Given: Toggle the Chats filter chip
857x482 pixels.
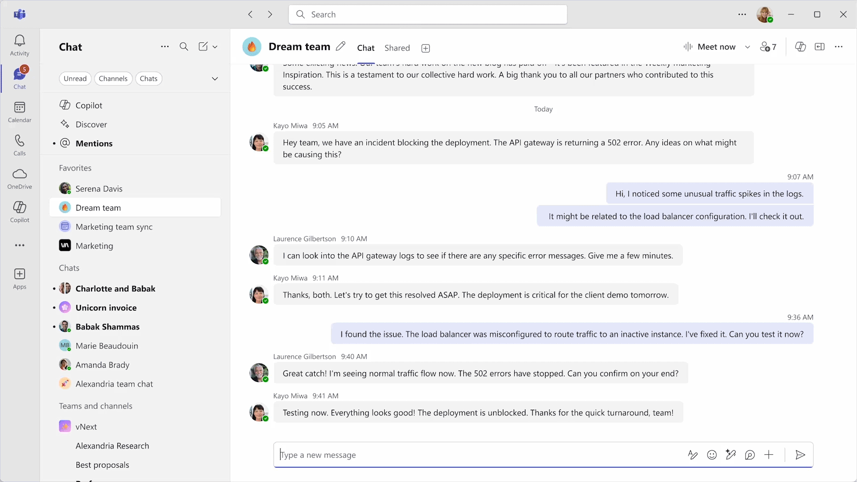Looking at the screenshot, I should click(x=149, y=79).
